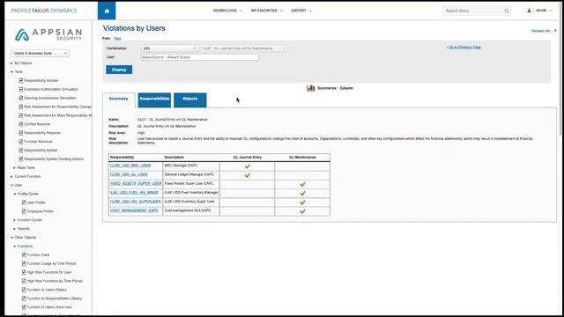Click the Summarize column chart icon
This screenshot has width=564, height=317.
(x=311, y=88)
